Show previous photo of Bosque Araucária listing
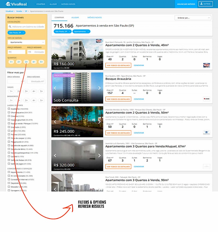This screenshot has height=232, width=218. coord(55,88)
